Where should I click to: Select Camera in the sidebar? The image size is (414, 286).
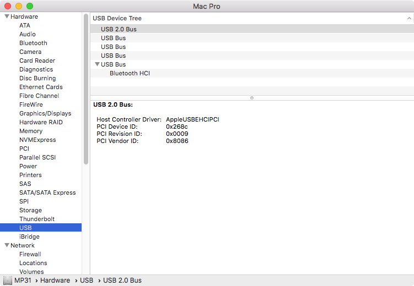point(30,52)
